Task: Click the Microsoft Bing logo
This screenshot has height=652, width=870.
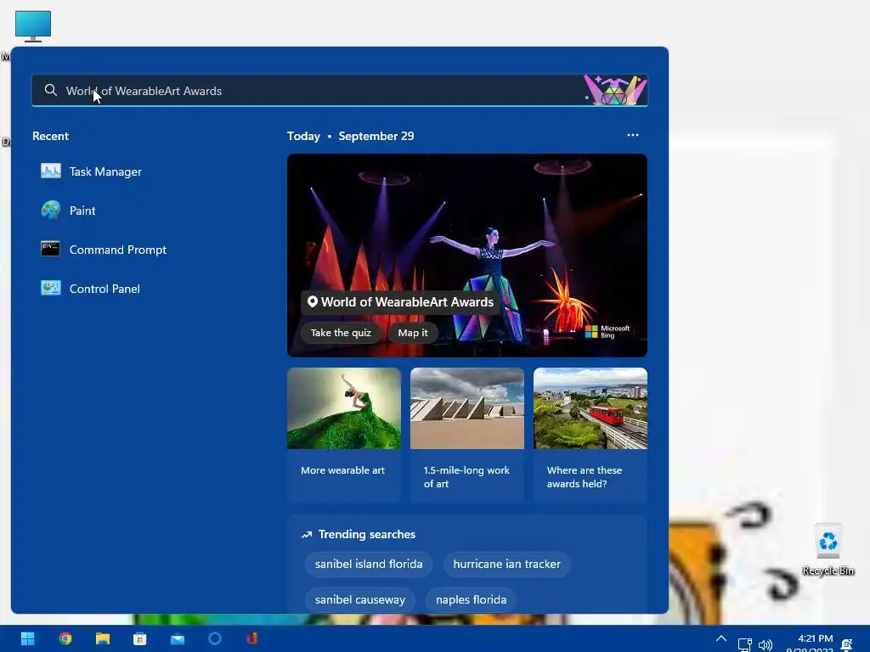Action: [607, 332]
